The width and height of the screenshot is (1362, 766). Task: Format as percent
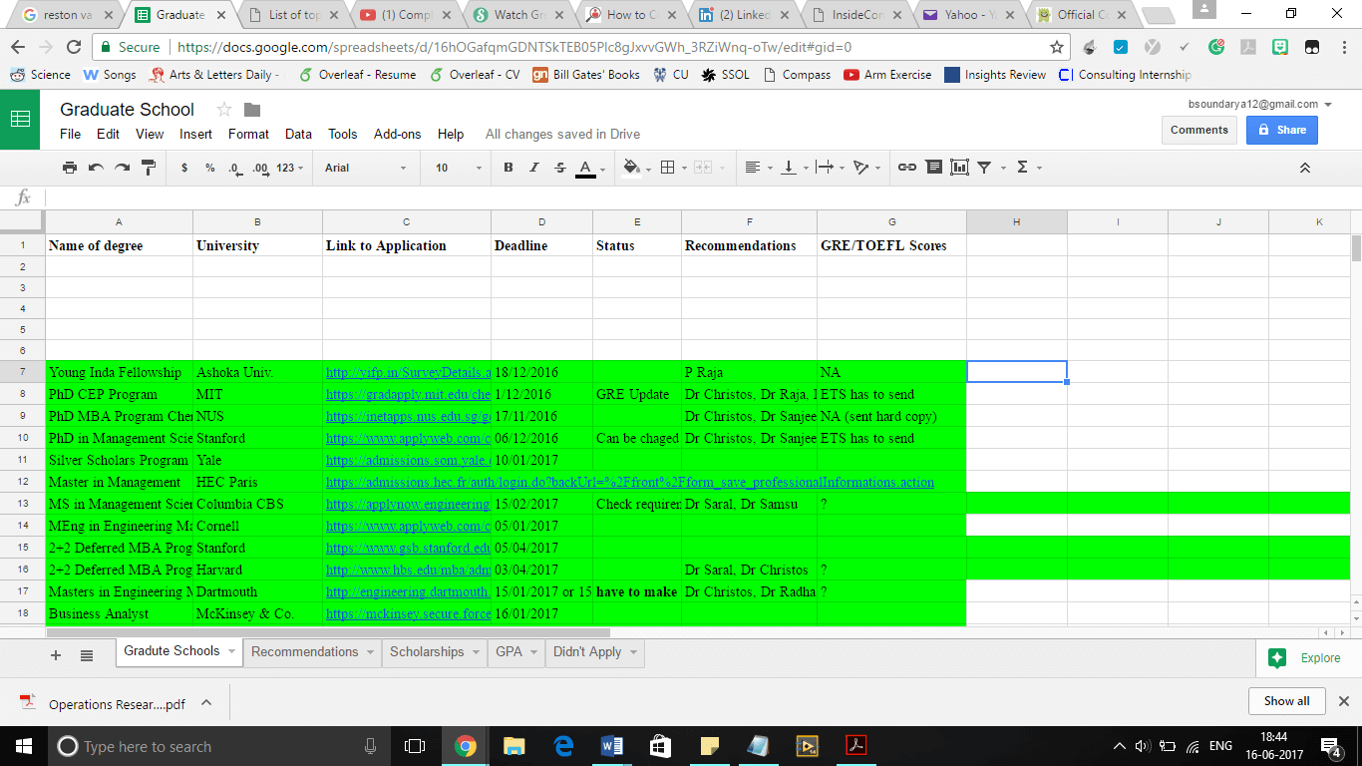(210, 168)
